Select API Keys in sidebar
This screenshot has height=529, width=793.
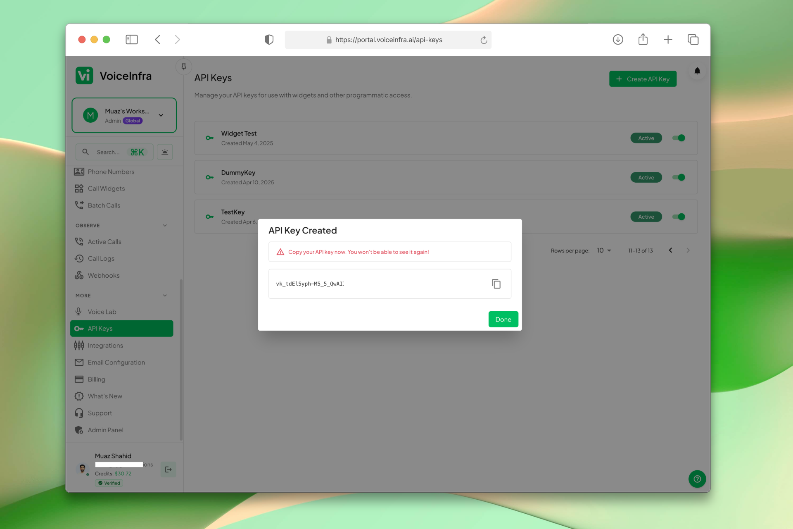(x=122, y=329)
